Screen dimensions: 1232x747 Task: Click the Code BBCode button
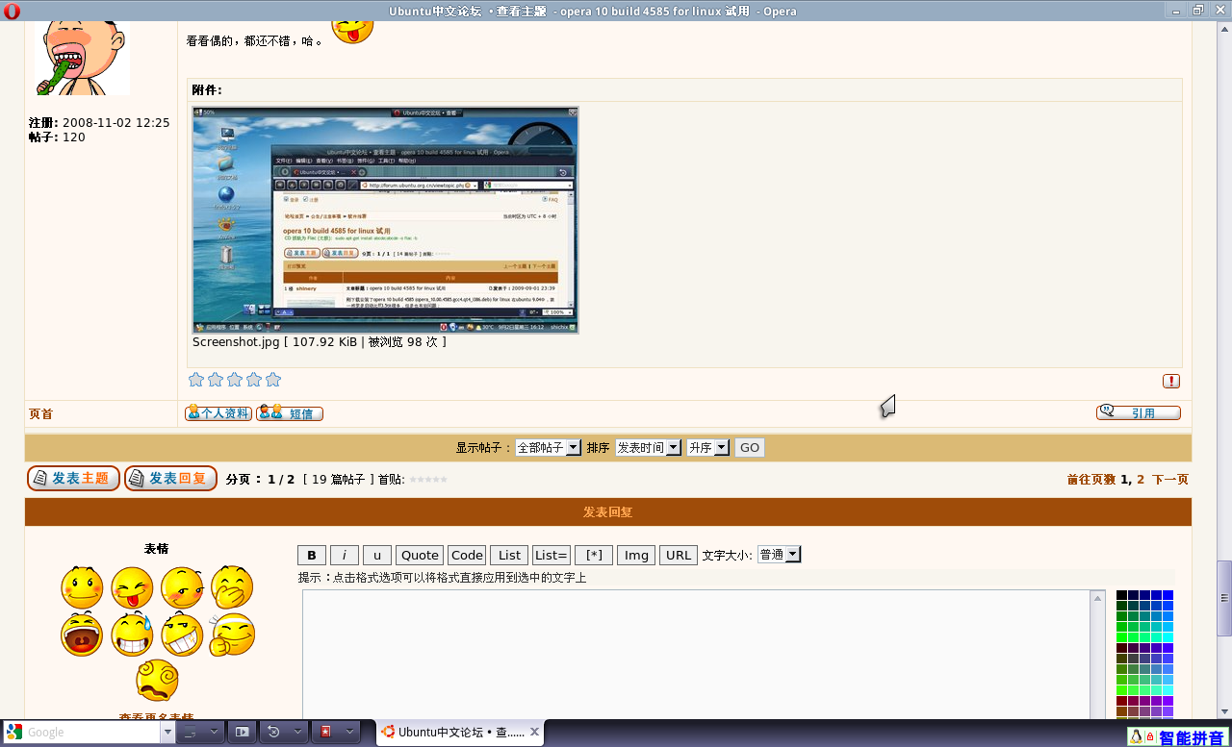click(467, 555)
